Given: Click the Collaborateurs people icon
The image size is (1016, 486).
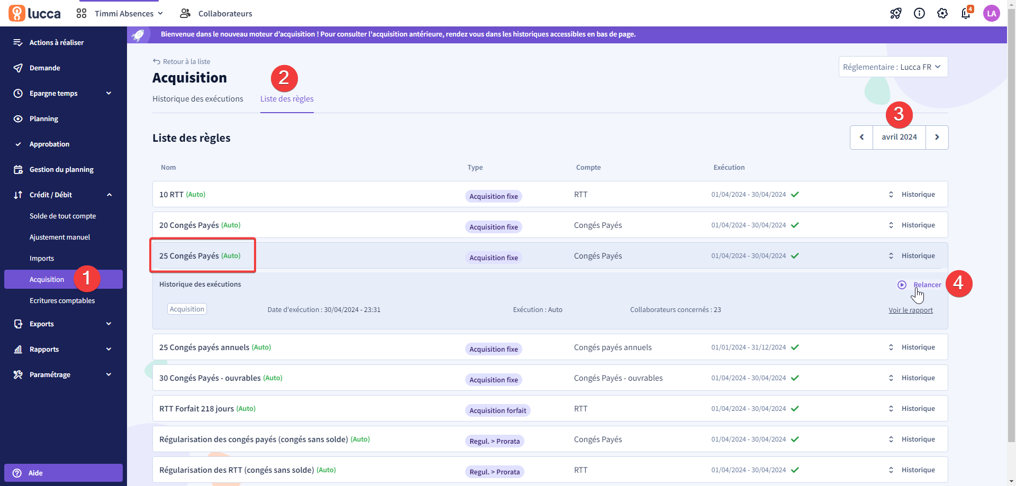Looking at the screenshot, I should (185, 13).
